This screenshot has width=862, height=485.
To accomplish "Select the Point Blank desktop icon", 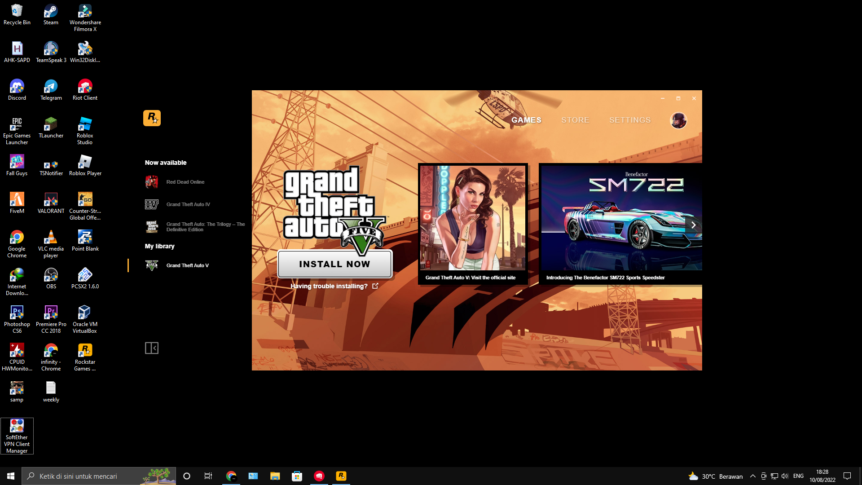I will pyautogui.click(x=85, y=241).
